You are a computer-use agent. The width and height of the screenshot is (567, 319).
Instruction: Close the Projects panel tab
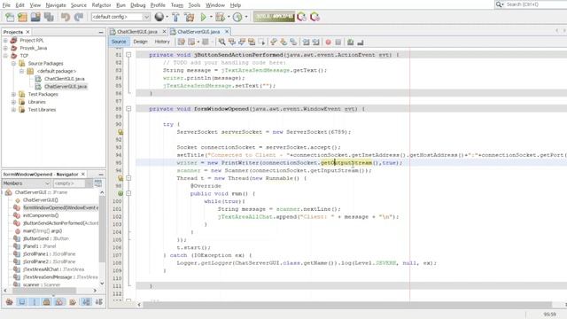coord(27,32)
